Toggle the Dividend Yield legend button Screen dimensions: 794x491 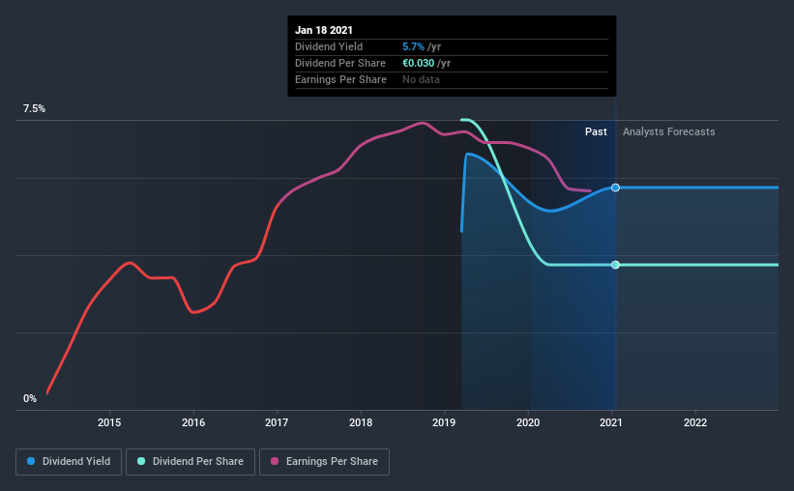pyautogui.click(x=69, y=462)
